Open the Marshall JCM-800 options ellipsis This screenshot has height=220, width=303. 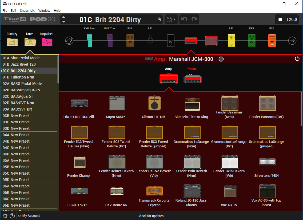pos(221,59)
